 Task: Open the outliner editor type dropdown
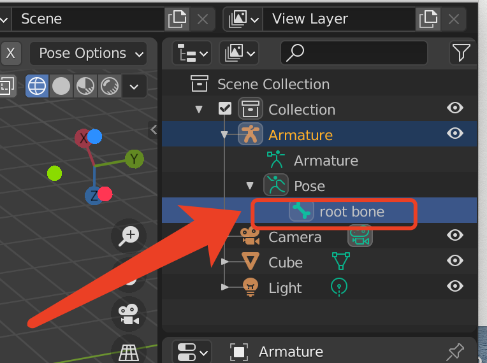coord(192,53)
